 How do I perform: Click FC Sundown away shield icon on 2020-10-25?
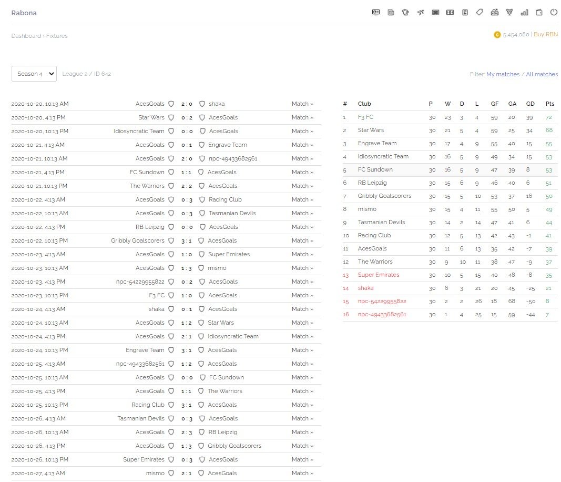(x=202, y=378)
